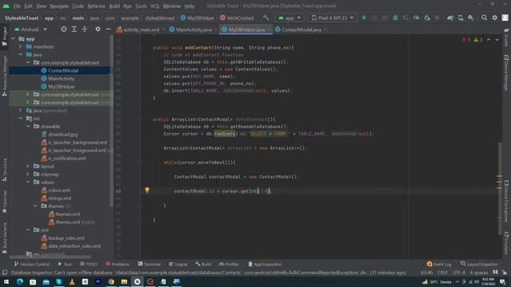Toggle the Device File Explorer side tab
The height and width of the screenshot is (287, 511).
[506, 200]
